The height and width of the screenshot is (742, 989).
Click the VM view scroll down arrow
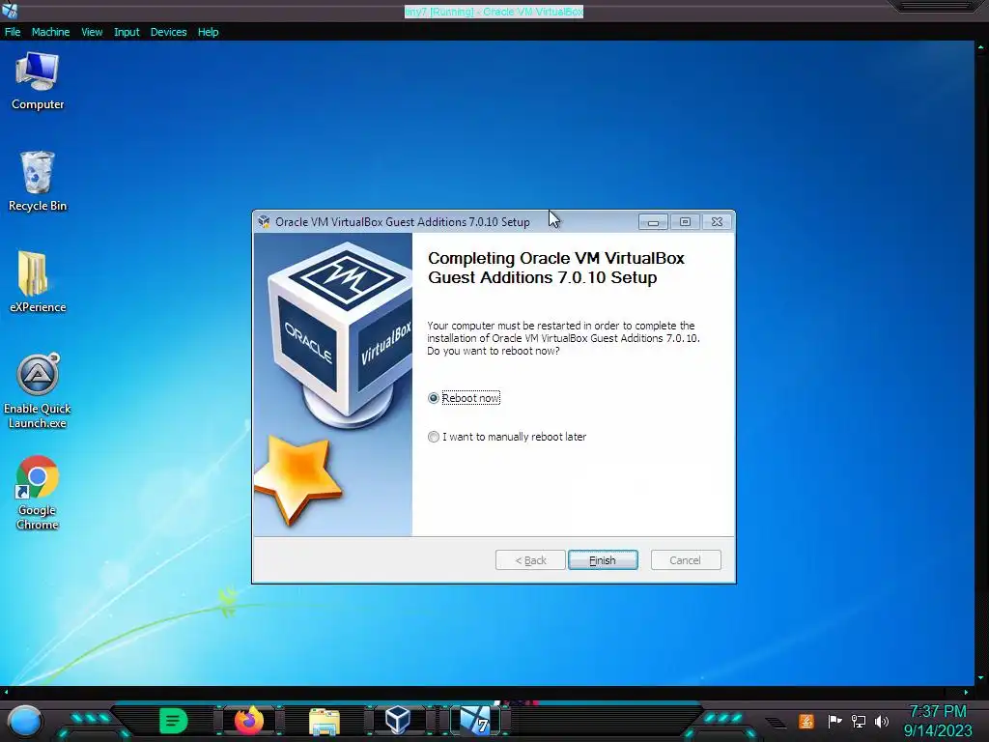tap(981, 678)
